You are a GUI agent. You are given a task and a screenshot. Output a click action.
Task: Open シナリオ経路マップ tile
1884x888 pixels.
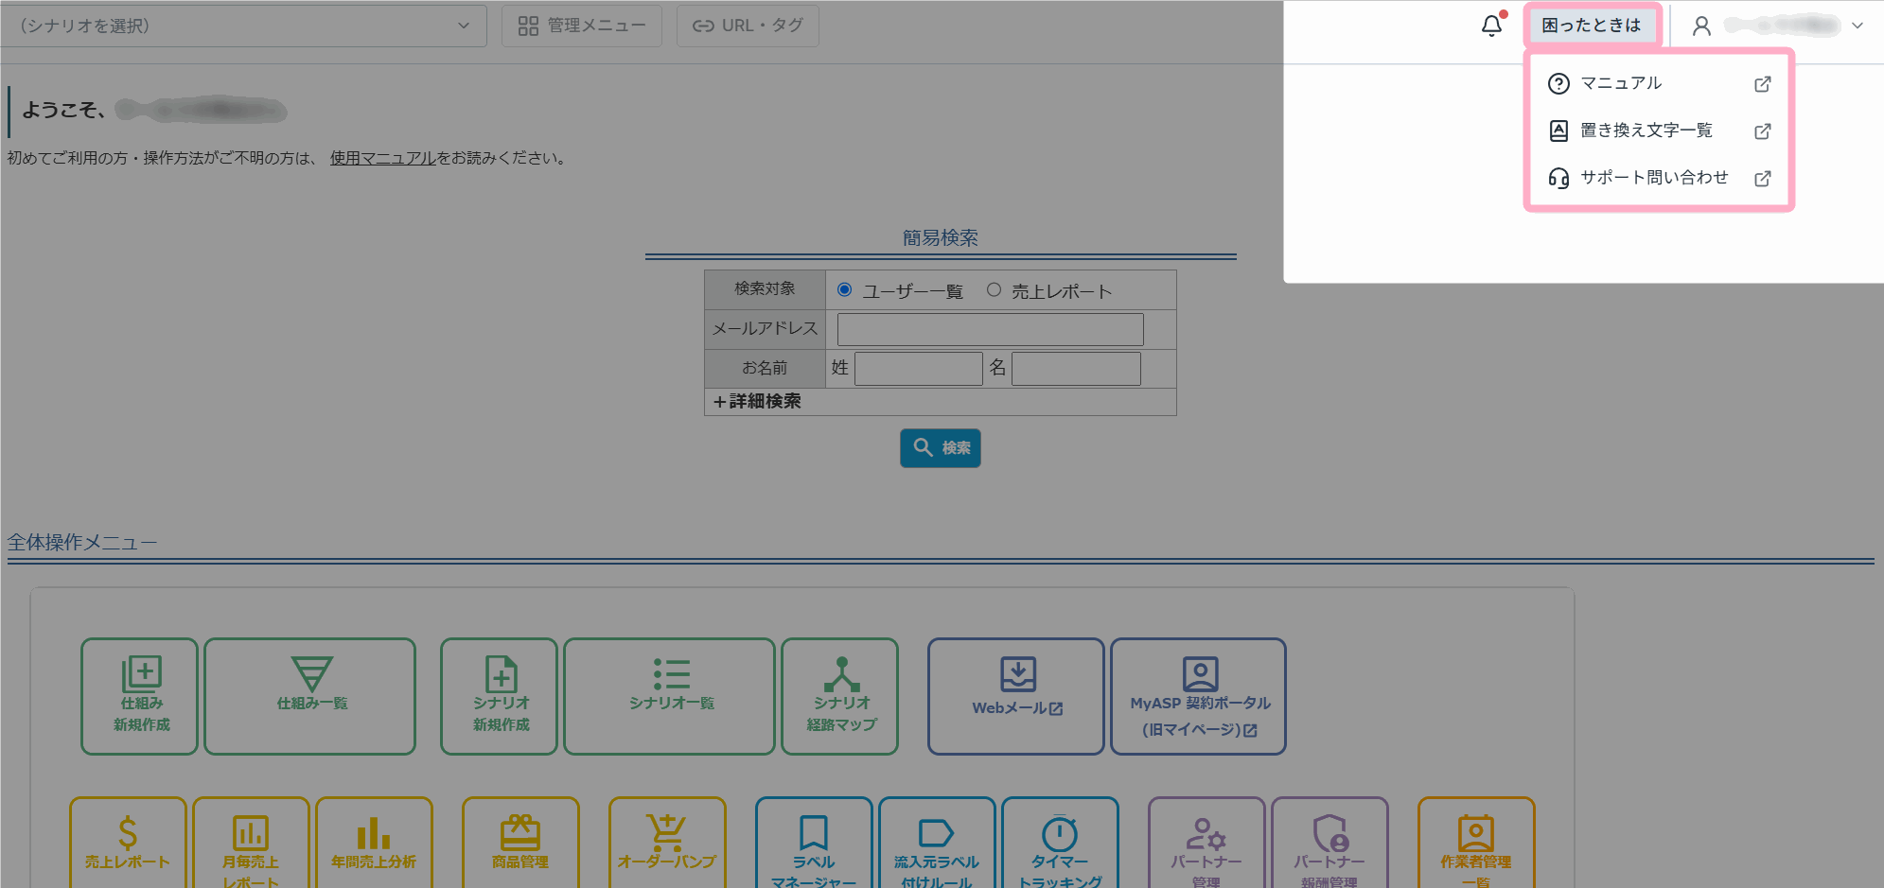(x=840, y=696)
